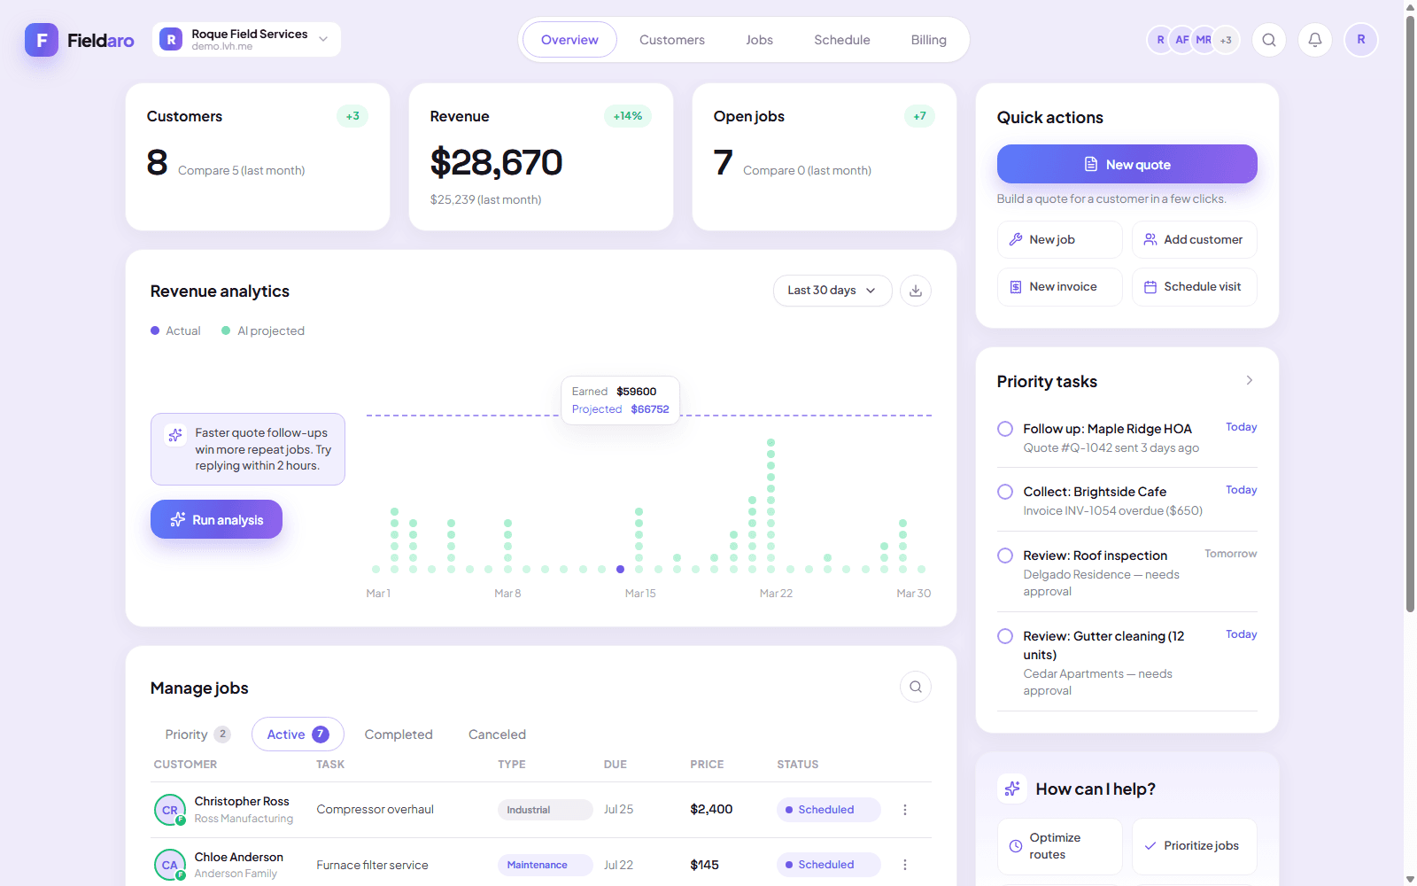This screenshot has height=886, width=1417.
Task: Toggle the Actual legend series
Action: point(175,330)
